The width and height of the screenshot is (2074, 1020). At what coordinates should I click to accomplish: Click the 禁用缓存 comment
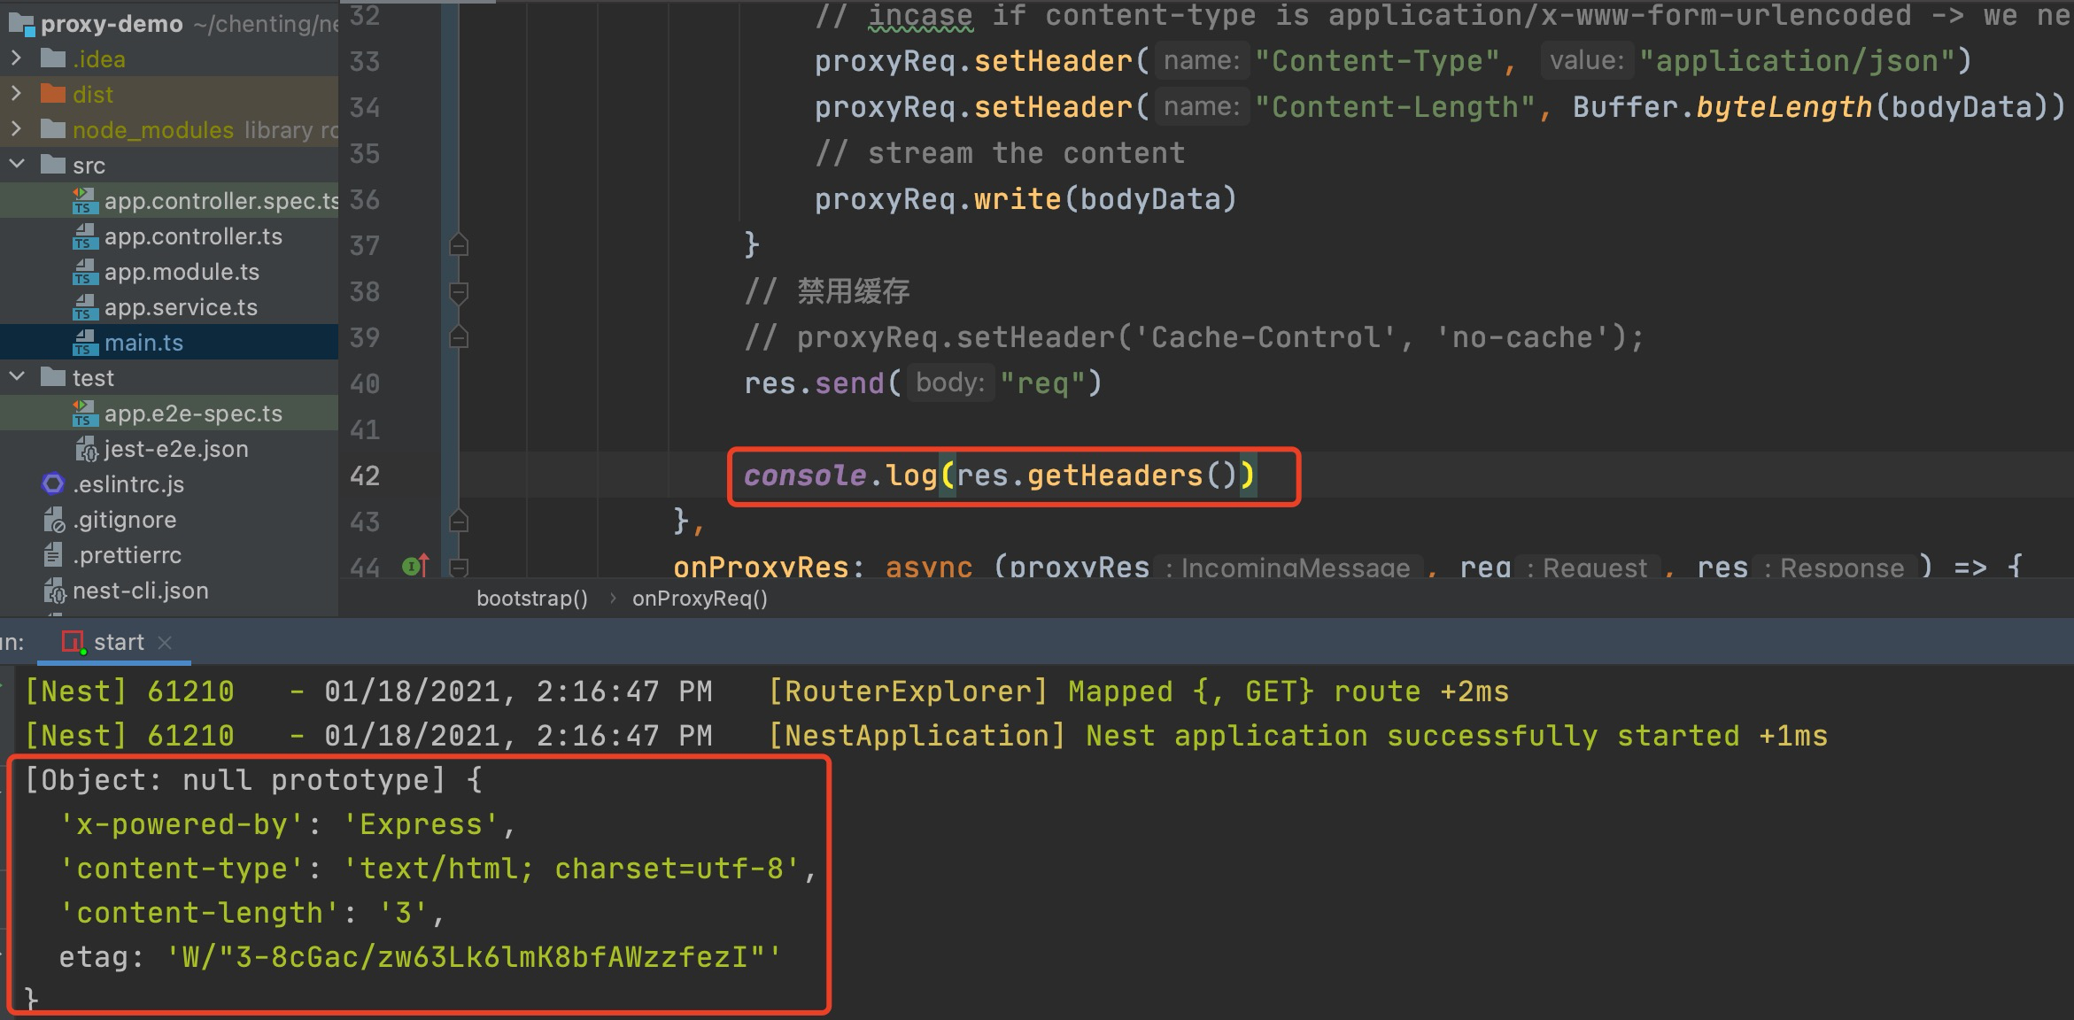(826, 291)
